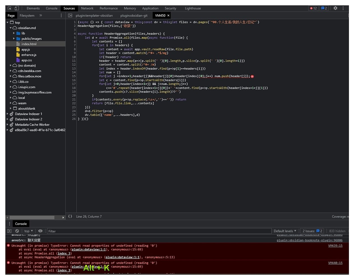This screenshot has width=354, height=280.
Task: Click the red error count badge
Action: tap(313, 8)
